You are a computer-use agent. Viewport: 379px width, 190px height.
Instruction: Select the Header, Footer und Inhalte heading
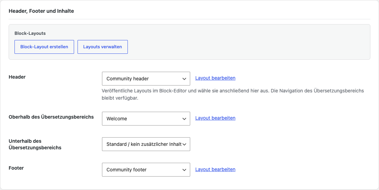click(41, 11)
